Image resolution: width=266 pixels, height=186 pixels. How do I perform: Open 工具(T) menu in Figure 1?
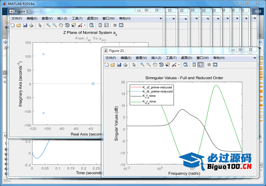click(x=77, y=19)
